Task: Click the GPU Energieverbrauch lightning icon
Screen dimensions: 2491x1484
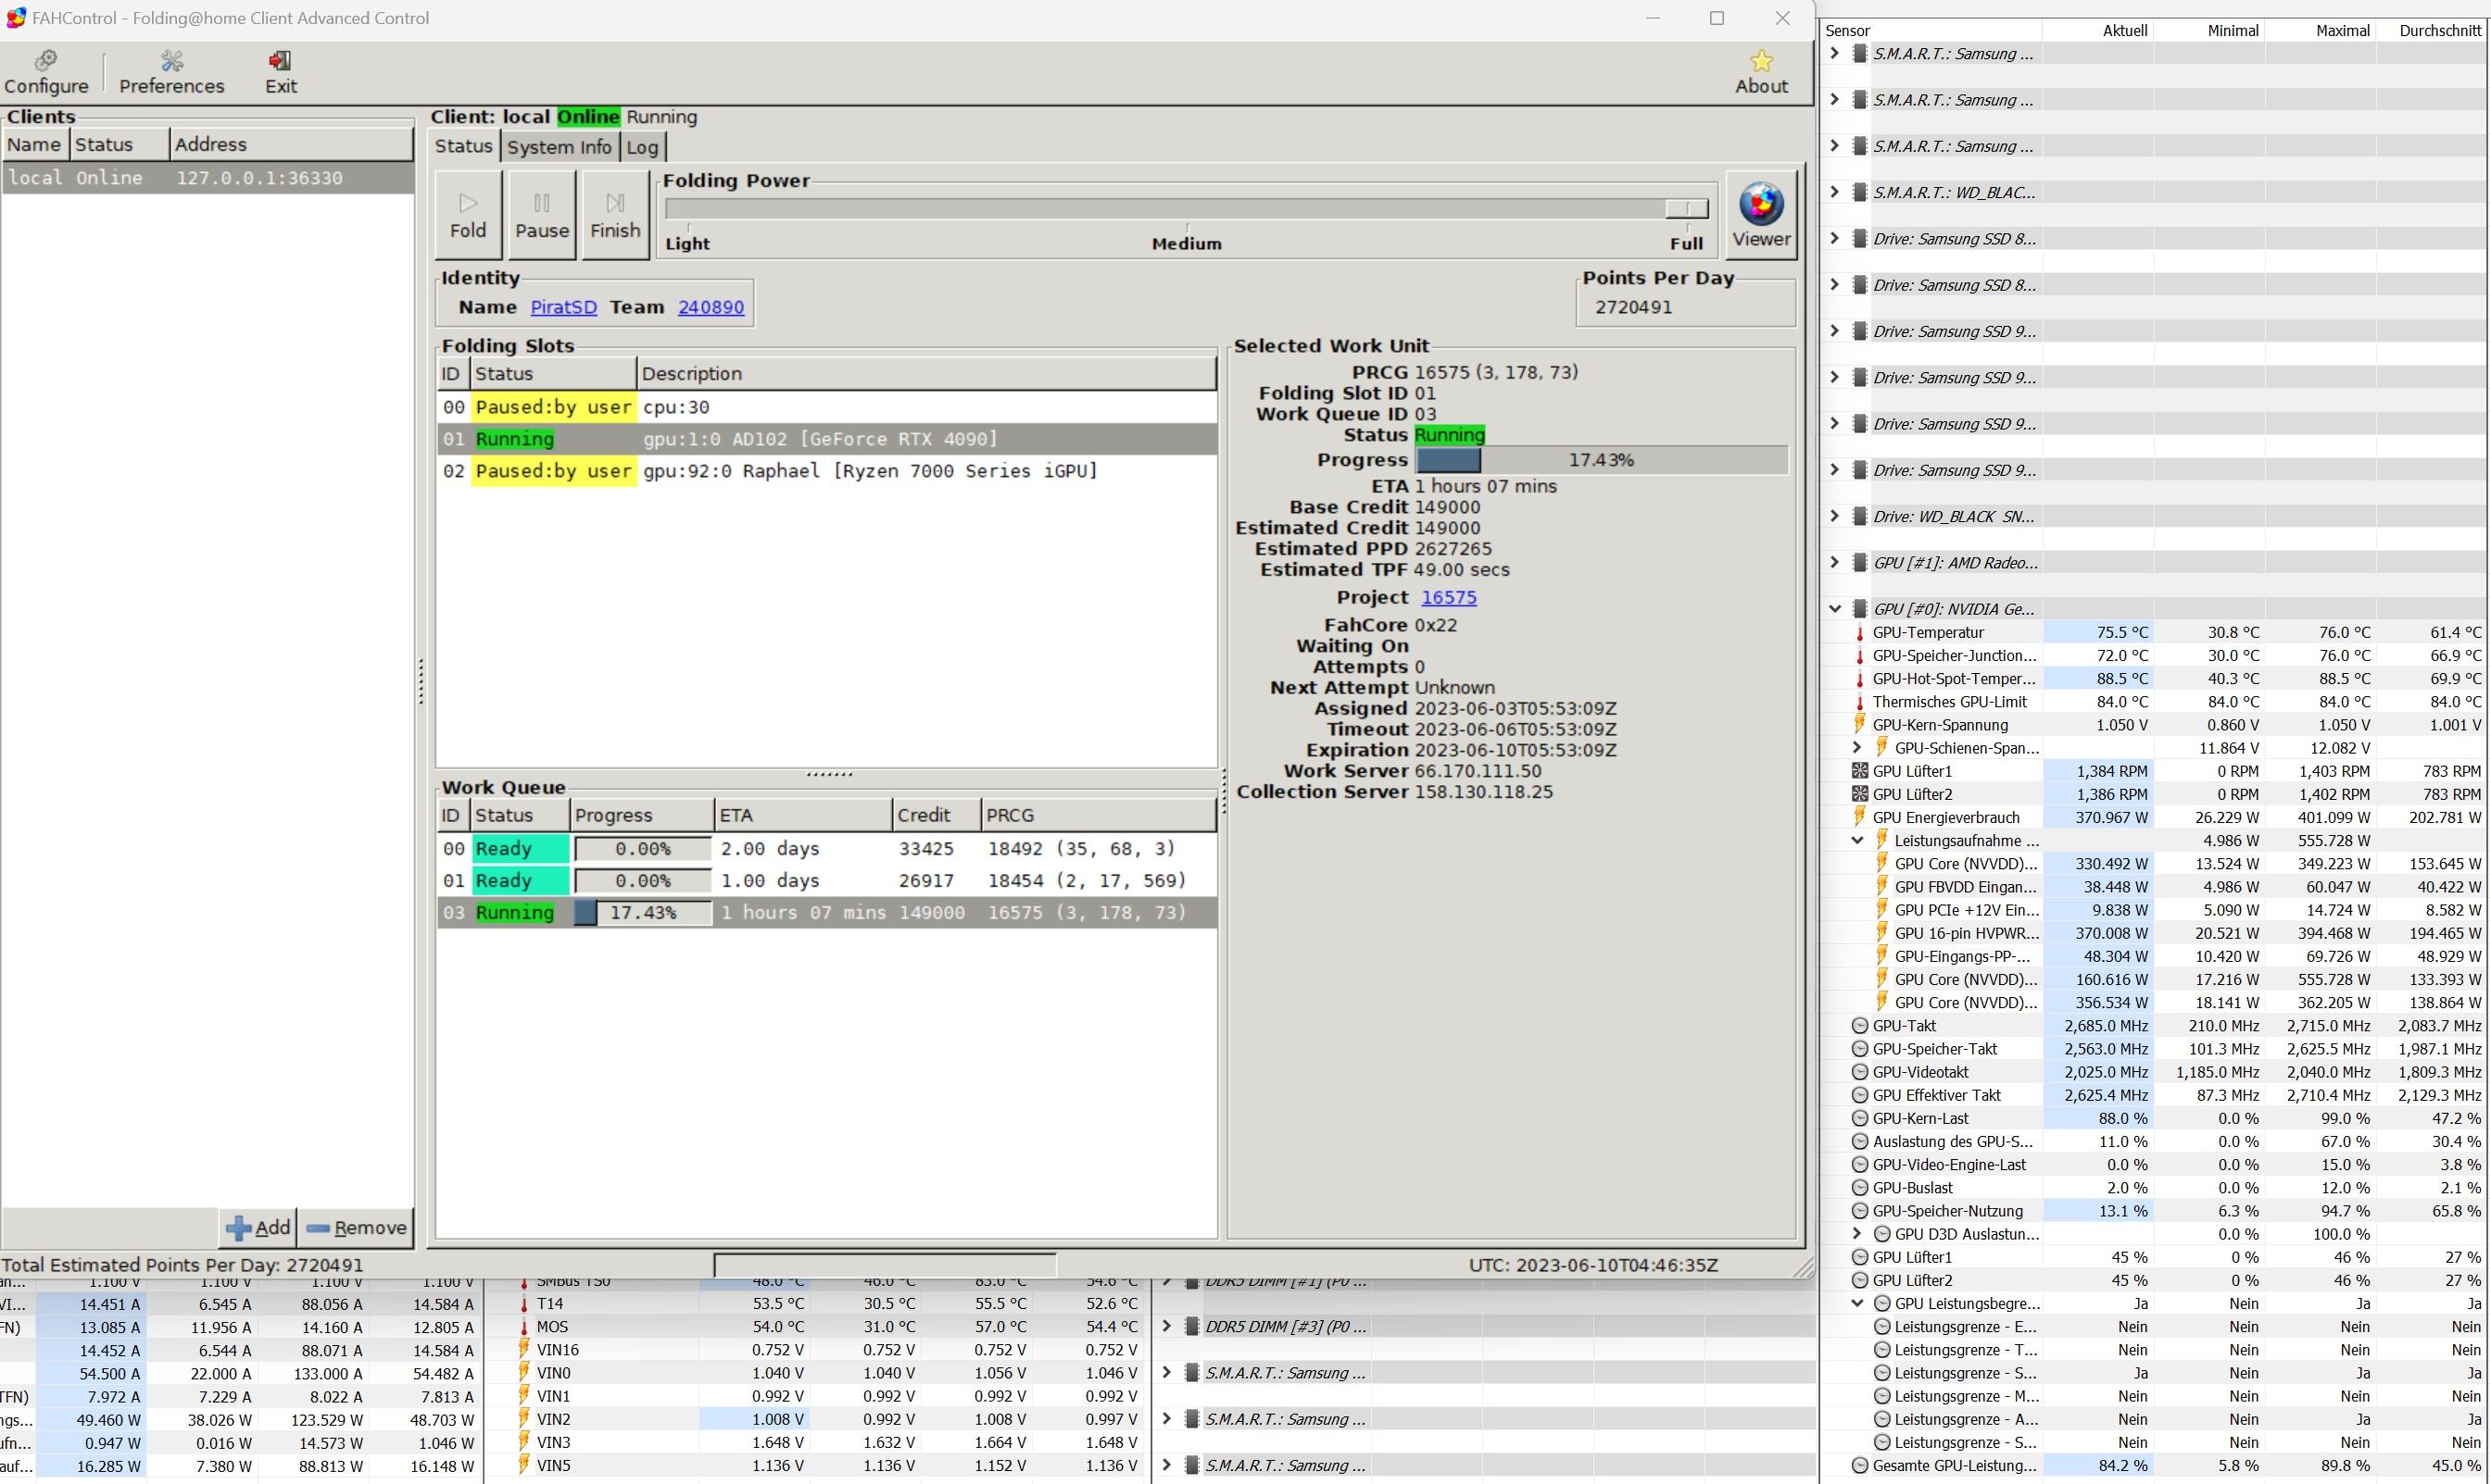Action: point(1860,816)
